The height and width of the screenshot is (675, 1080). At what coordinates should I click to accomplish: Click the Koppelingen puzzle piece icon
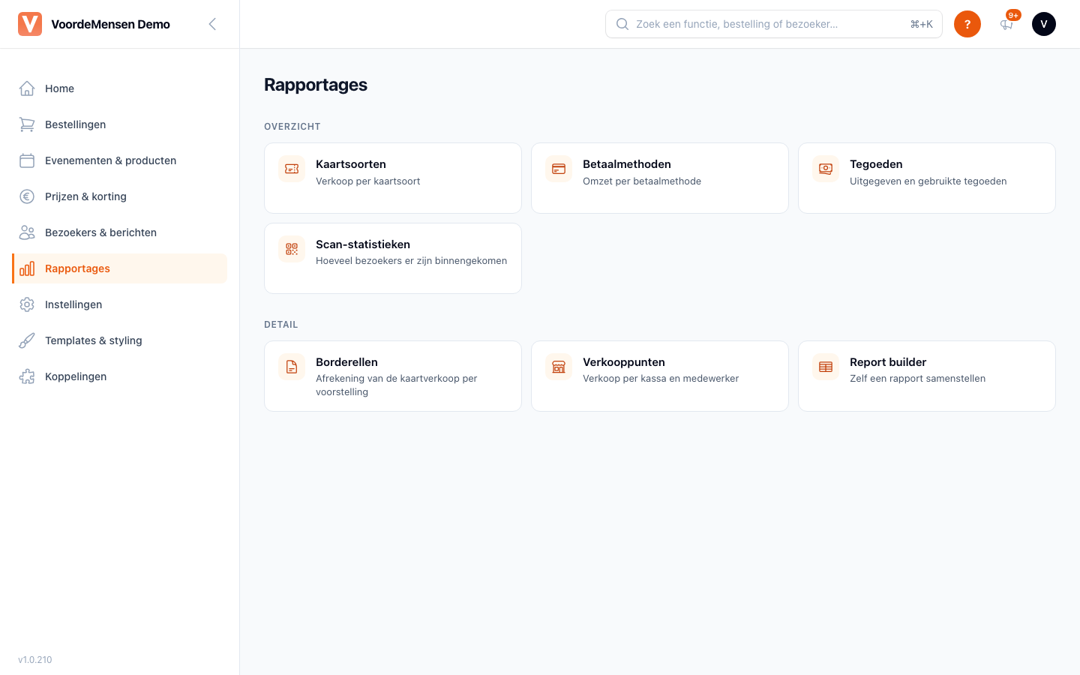pos(27,376)
